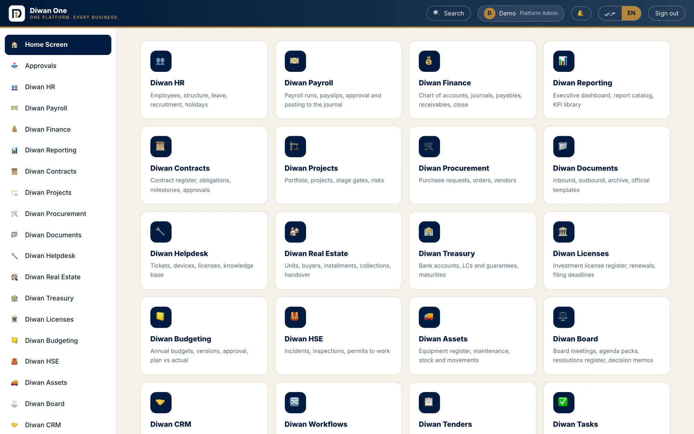Open the Demo Platform Admin user menu
This screenshot has width=694, height=434.
pos(520,13)
